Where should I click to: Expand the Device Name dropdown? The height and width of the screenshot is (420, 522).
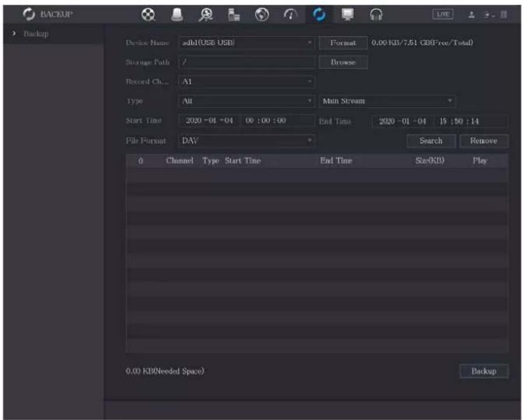coord(246,43)
